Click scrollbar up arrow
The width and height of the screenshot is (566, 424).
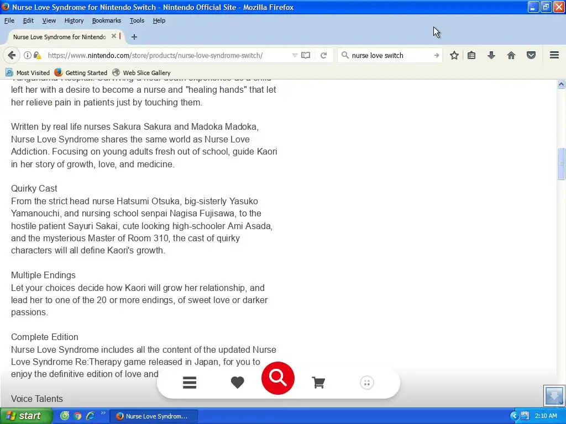tap(561, 84)
